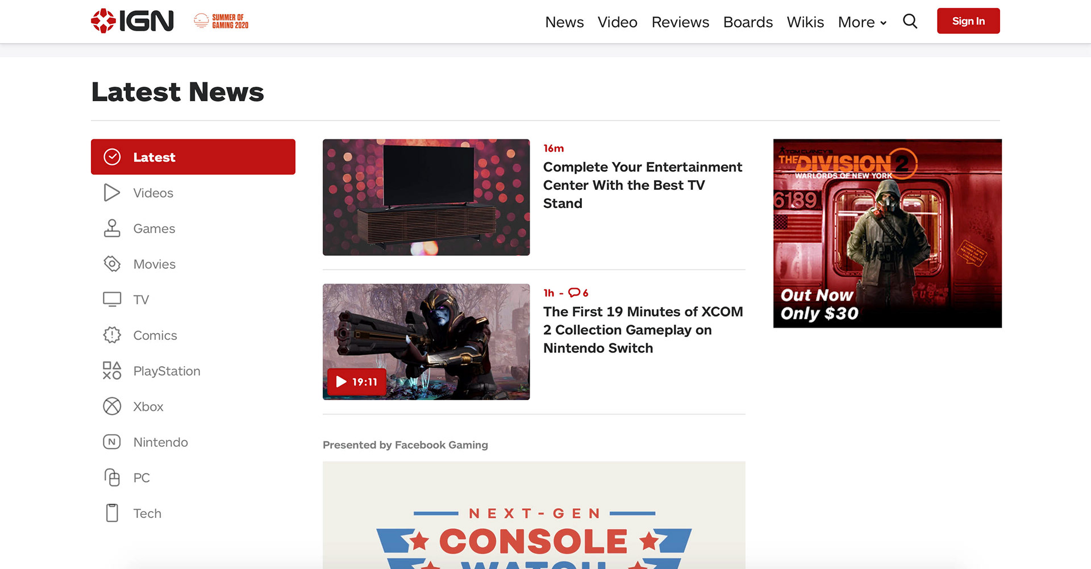Image resolution: width=1091 pixels, height=569 pixels.
Task: Open Boards in top navigation
Action: (748, 22)
